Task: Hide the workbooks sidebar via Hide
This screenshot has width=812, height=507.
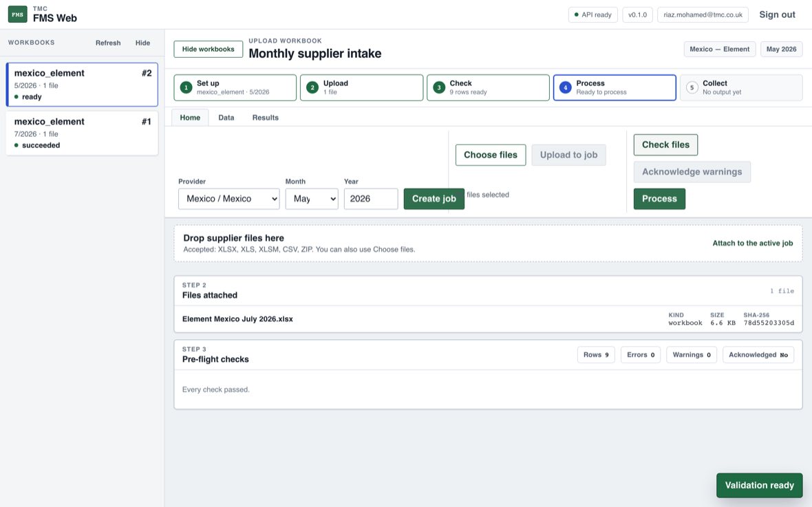Action: pyautogui.click(x=142, y=43)
